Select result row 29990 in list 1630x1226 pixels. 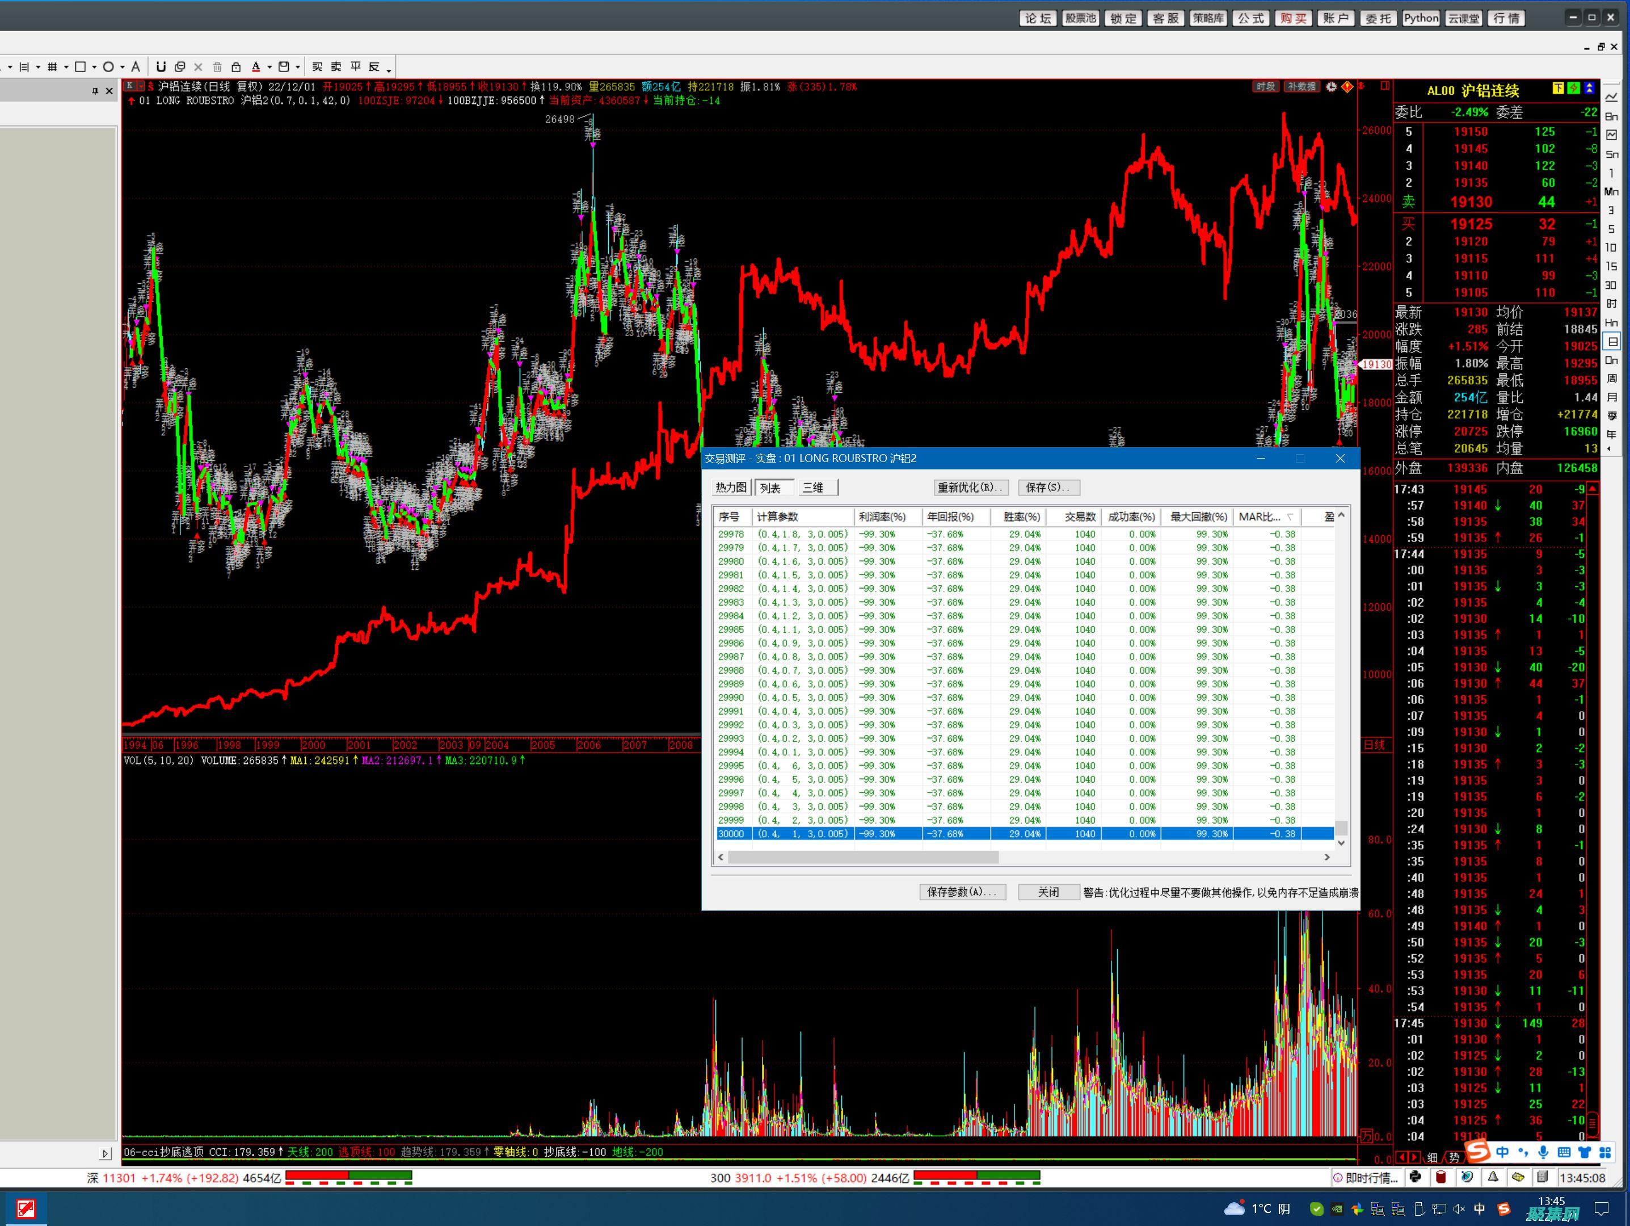pyautogui.click(x=1024, y=698)
